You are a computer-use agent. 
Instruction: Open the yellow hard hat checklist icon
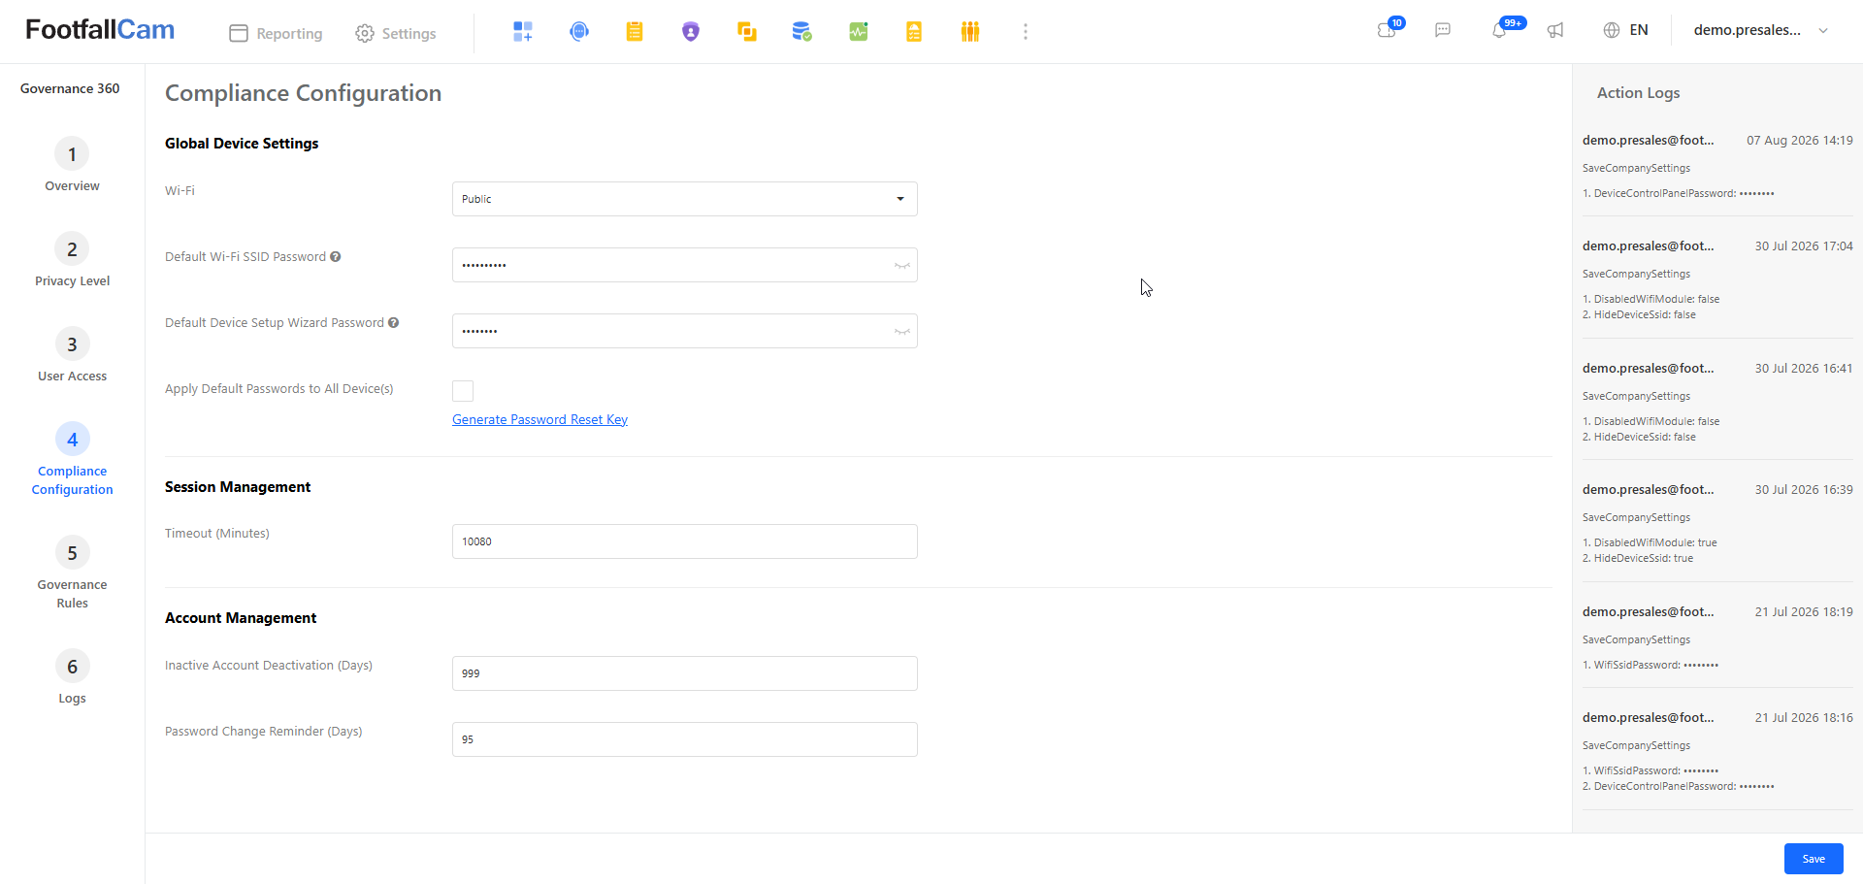pos(914,32)
